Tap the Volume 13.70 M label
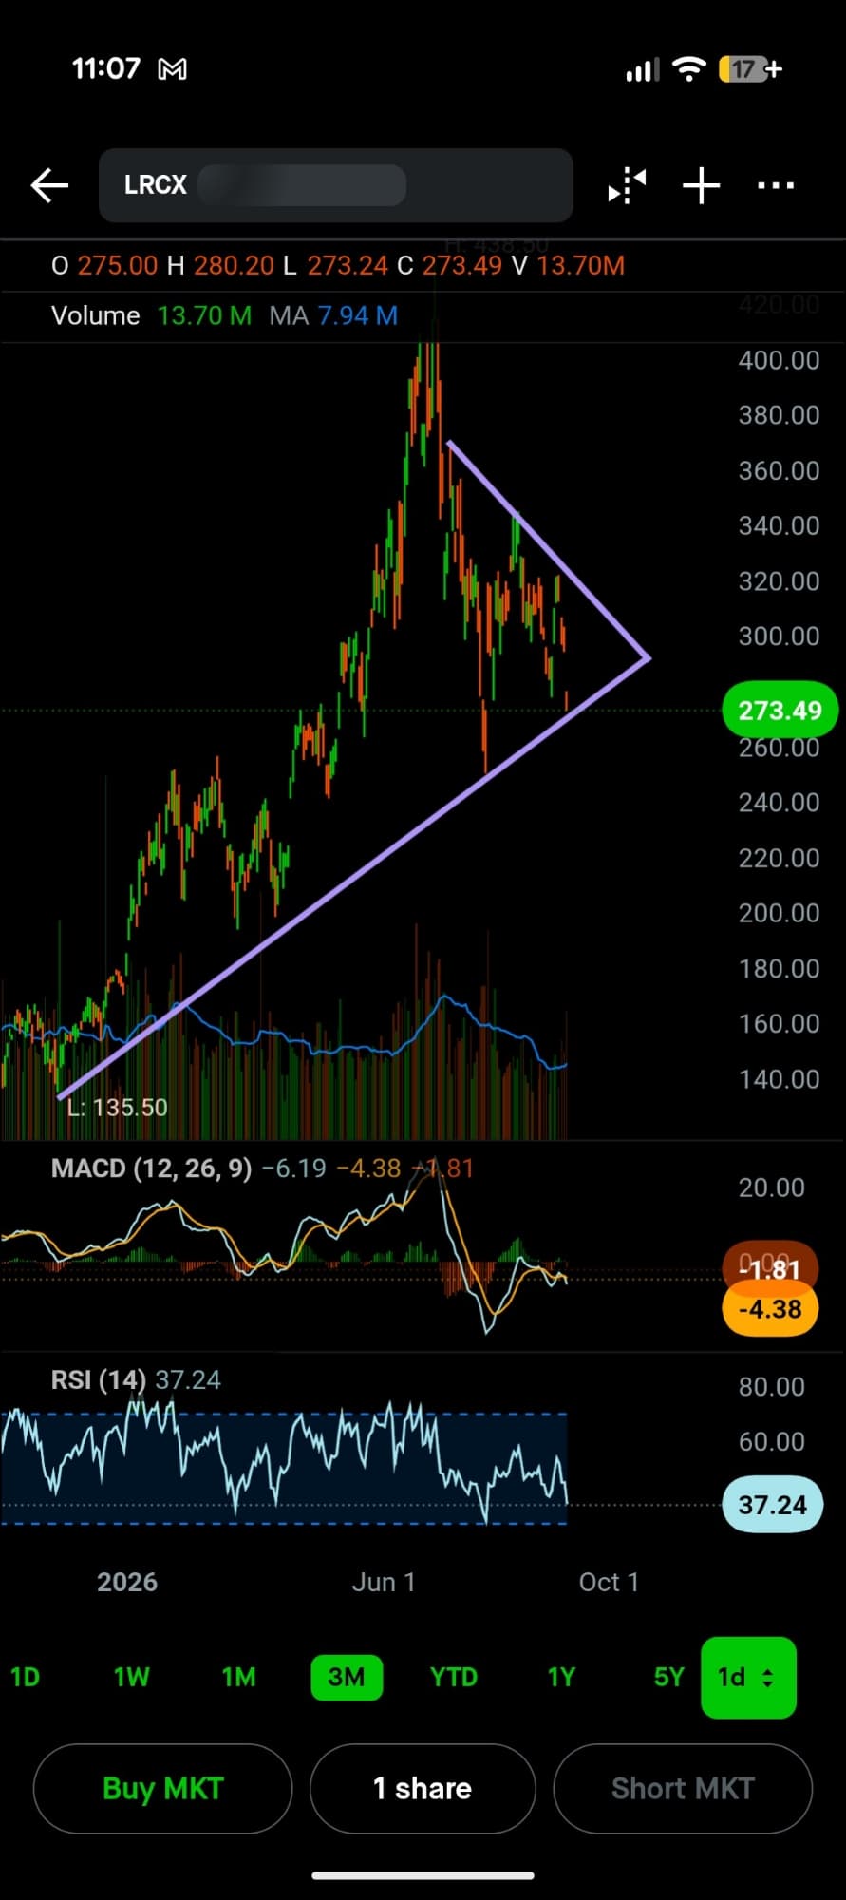Image resolution: width=846 pixels, height=1900 pixels. pos(151,315)
